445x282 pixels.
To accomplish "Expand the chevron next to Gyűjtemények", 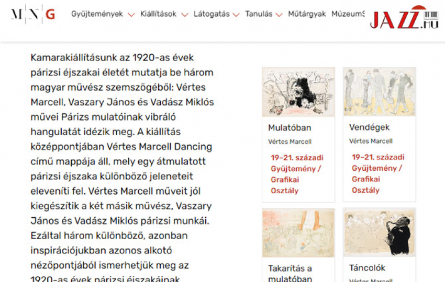I will click(x=131, y=15).
